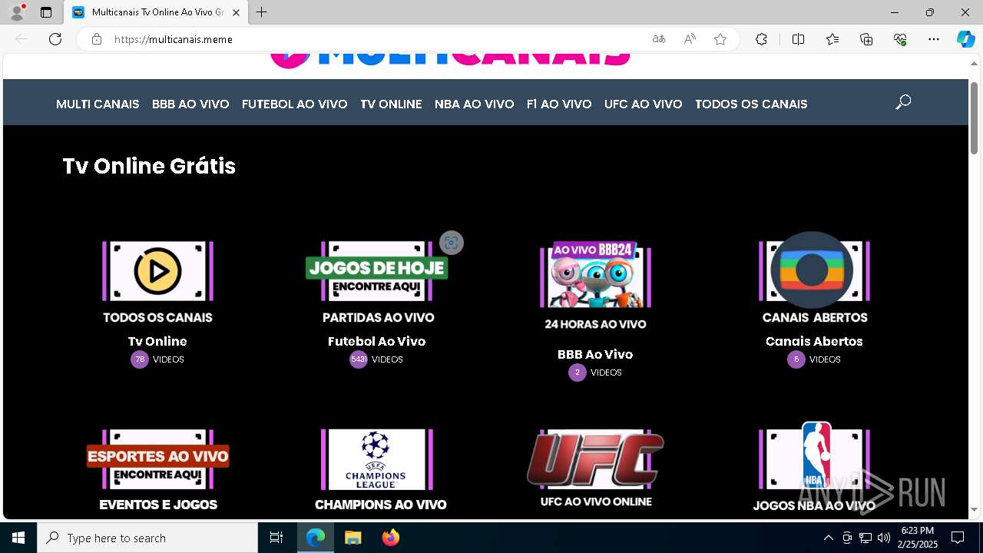Launch the Copilot sidebar icon
The width and height of the screenshot is (983, 553).
point(965,39)
